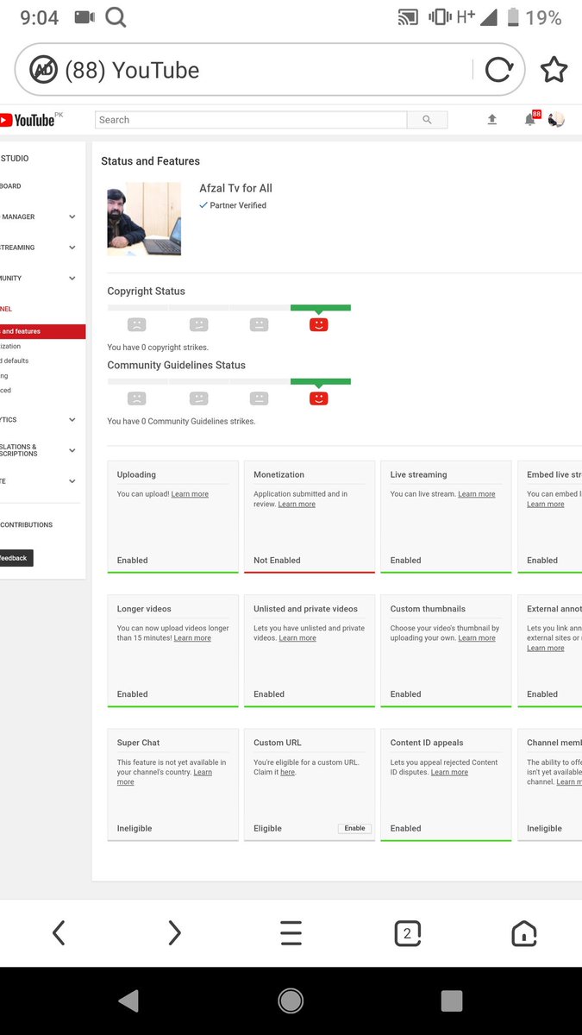Screen dimensions: 582x1035
Task: Open Learn more link in Uploading card
Action: pos(190,494)
